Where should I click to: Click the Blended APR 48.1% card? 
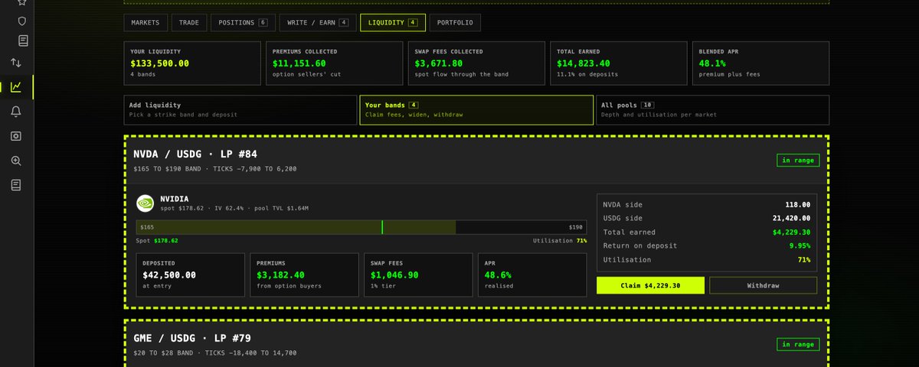click(x=760, y=63)
